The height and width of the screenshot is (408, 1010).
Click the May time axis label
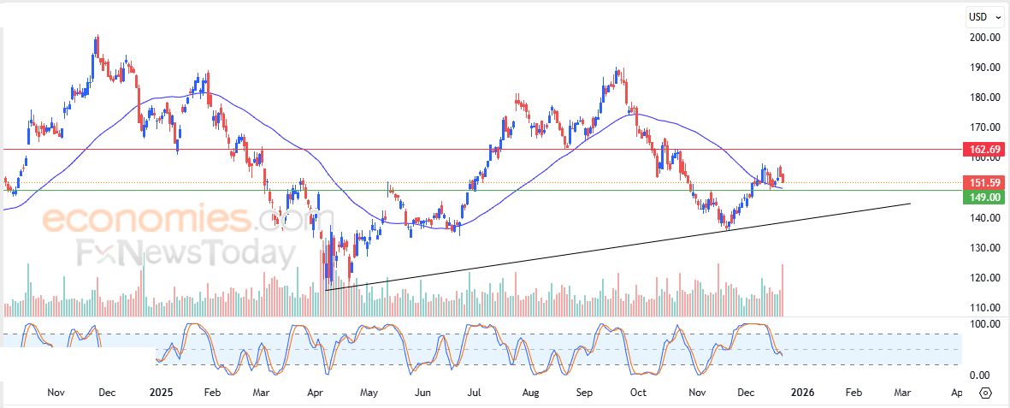369,392
